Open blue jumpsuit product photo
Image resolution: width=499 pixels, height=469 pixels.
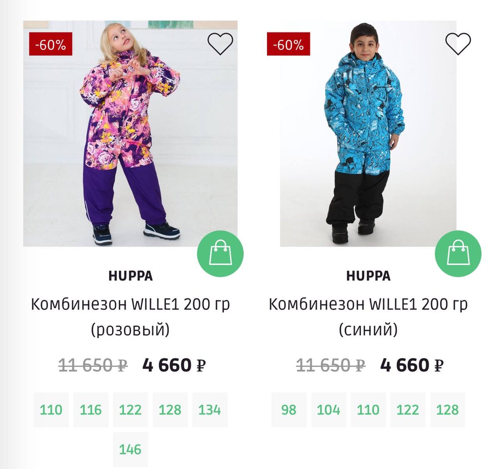(368, 133)
